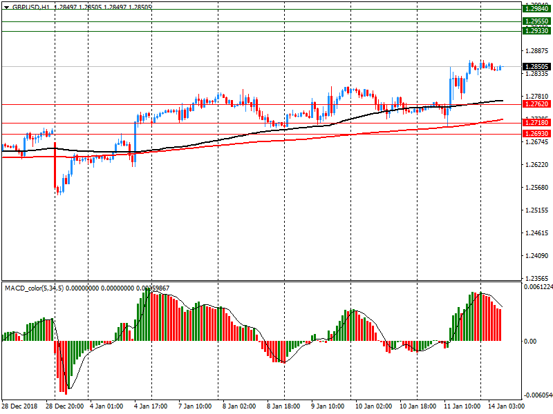Click the 1.28875 price on the scale
Image resolution: width=553 pixels, height=414 pixels.
pyautogui.click(x=537, y=51)
